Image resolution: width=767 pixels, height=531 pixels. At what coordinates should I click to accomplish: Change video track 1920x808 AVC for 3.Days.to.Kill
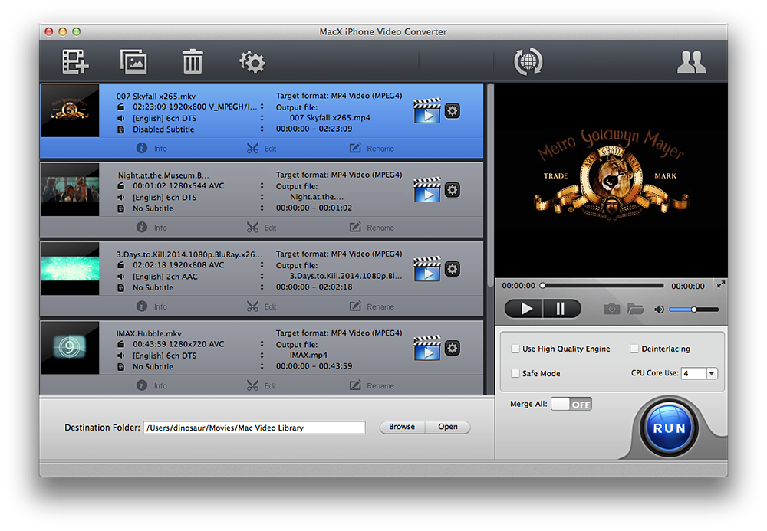(262, 265)
